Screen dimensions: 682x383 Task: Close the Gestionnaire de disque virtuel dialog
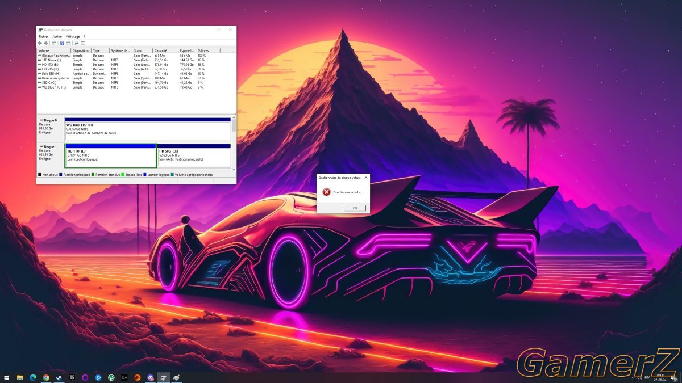pos(365,178)
